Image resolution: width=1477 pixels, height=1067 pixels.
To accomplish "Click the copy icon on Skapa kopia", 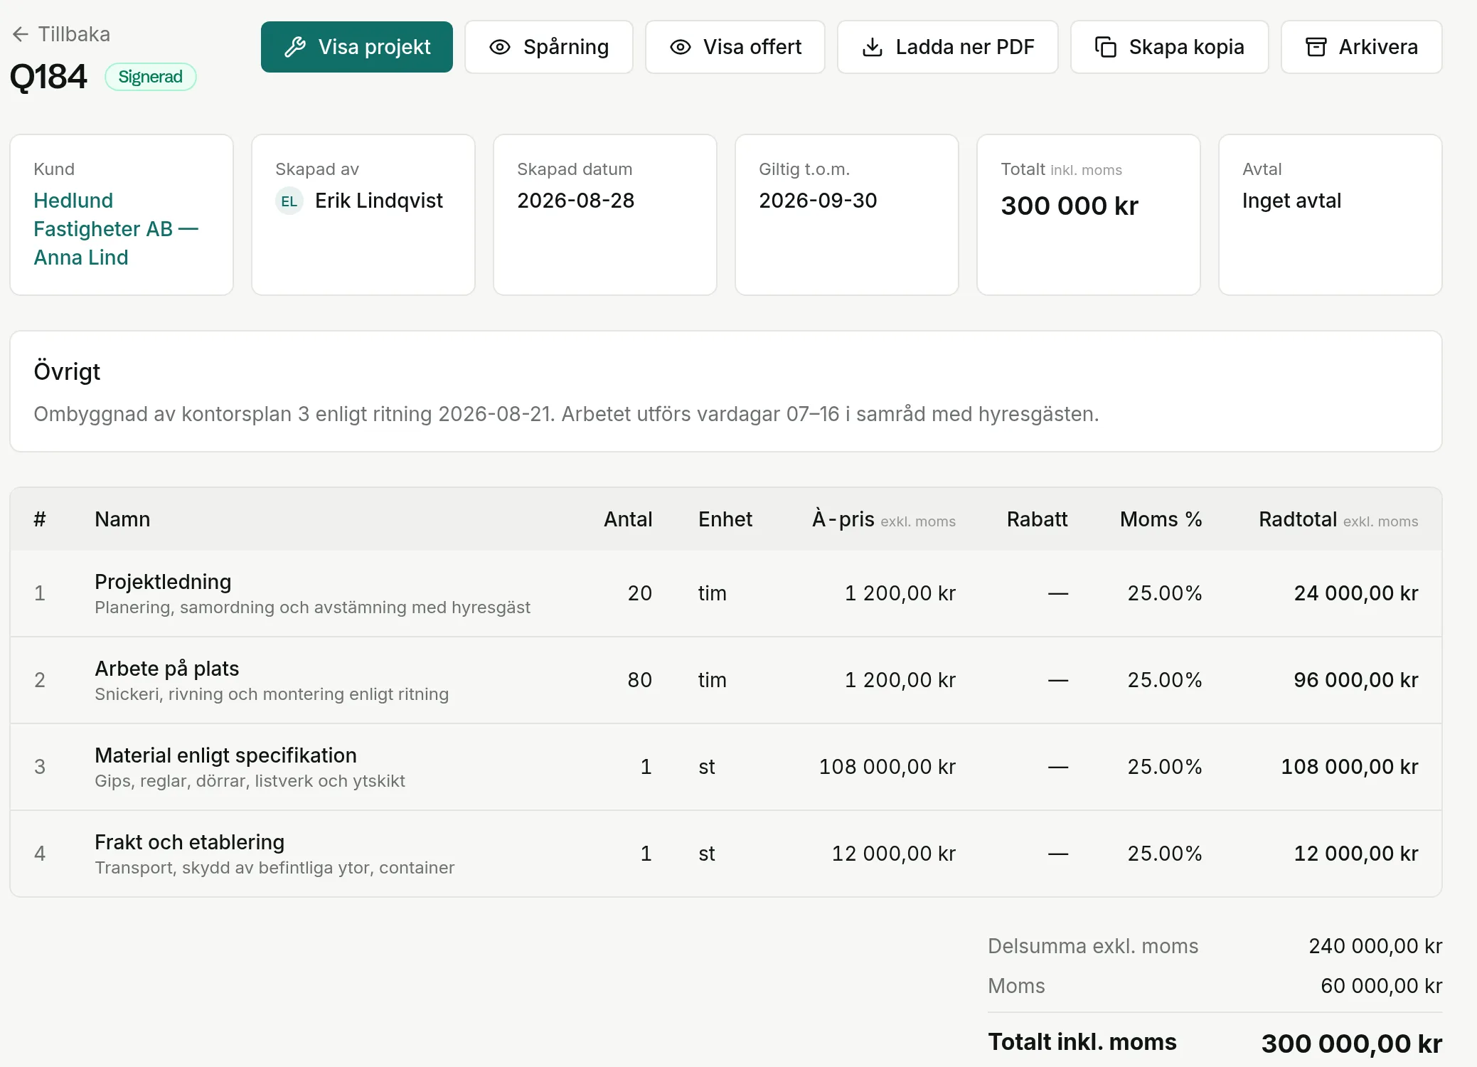I will 1106,47.
